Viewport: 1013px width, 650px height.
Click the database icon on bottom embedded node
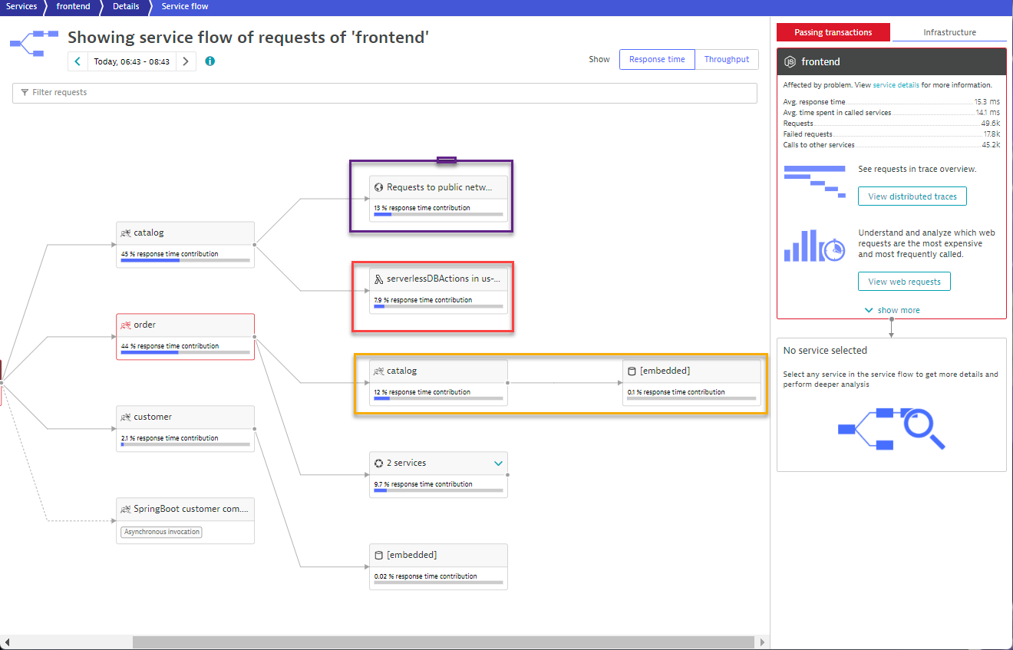click(x=378, y=555)
